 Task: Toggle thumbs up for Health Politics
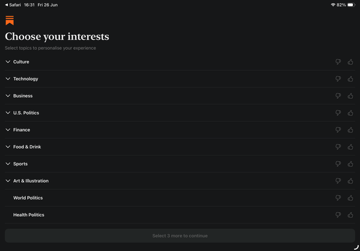(350, 215)
